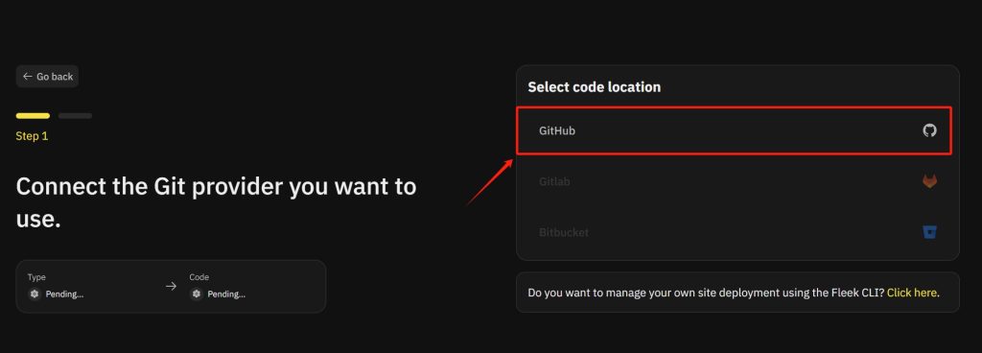Click the Code Pending status text
The image size is (982, 353).
(x=226, y=294)
